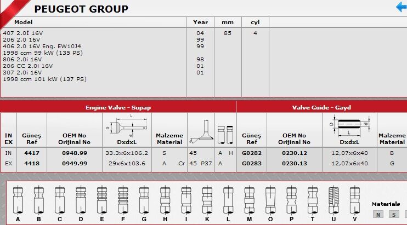Image resolution: width=407 pixels, height=225 pixels.
Task: Choose valve stem type O icon
Action: 270,199
